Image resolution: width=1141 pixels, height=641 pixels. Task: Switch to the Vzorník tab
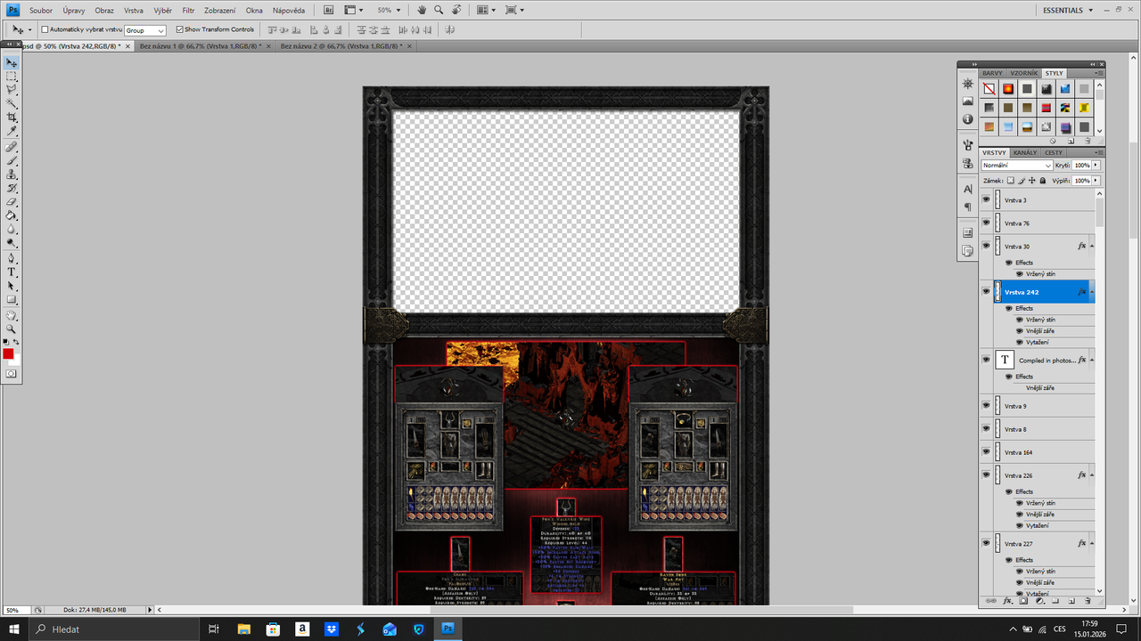(1024, 73)
